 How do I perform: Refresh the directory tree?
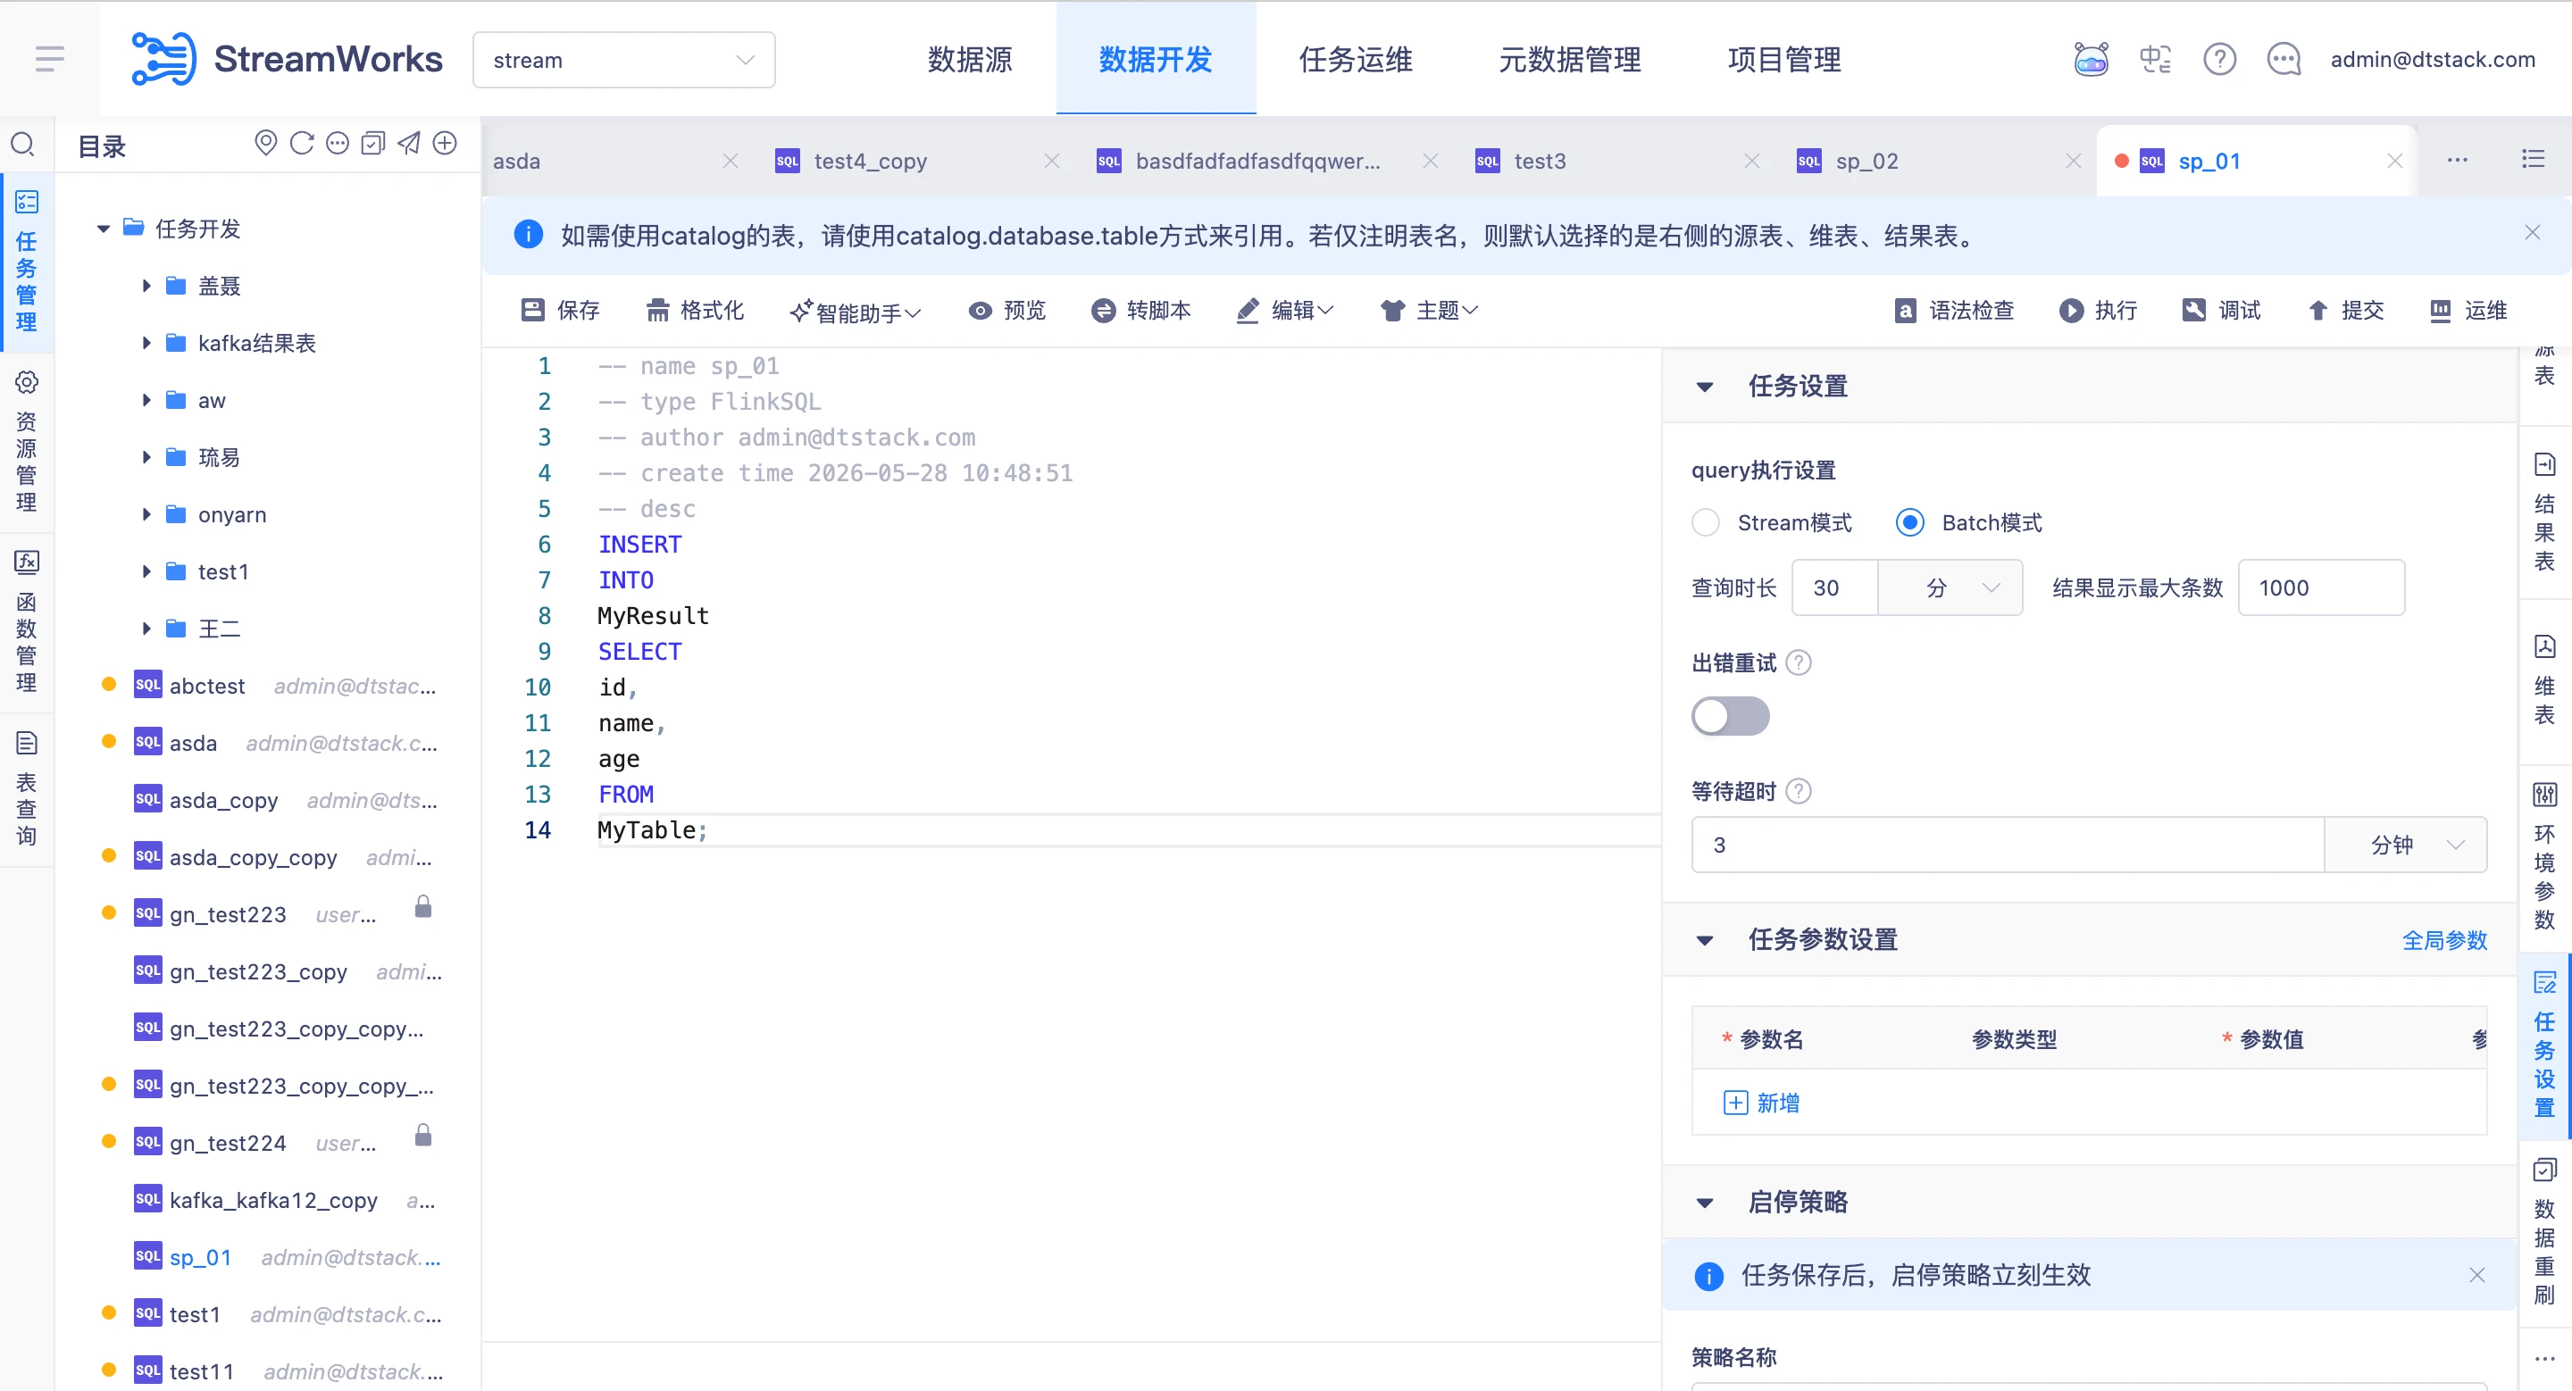click(x=302, y=144)
